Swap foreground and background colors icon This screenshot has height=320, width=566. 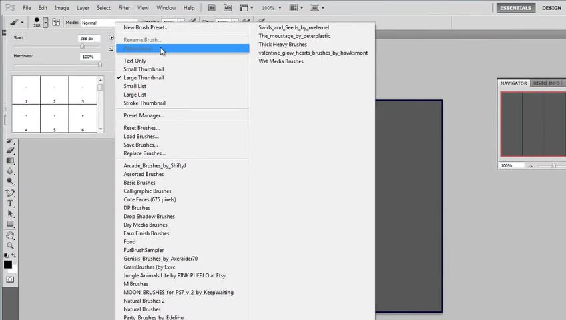(14, 255)
